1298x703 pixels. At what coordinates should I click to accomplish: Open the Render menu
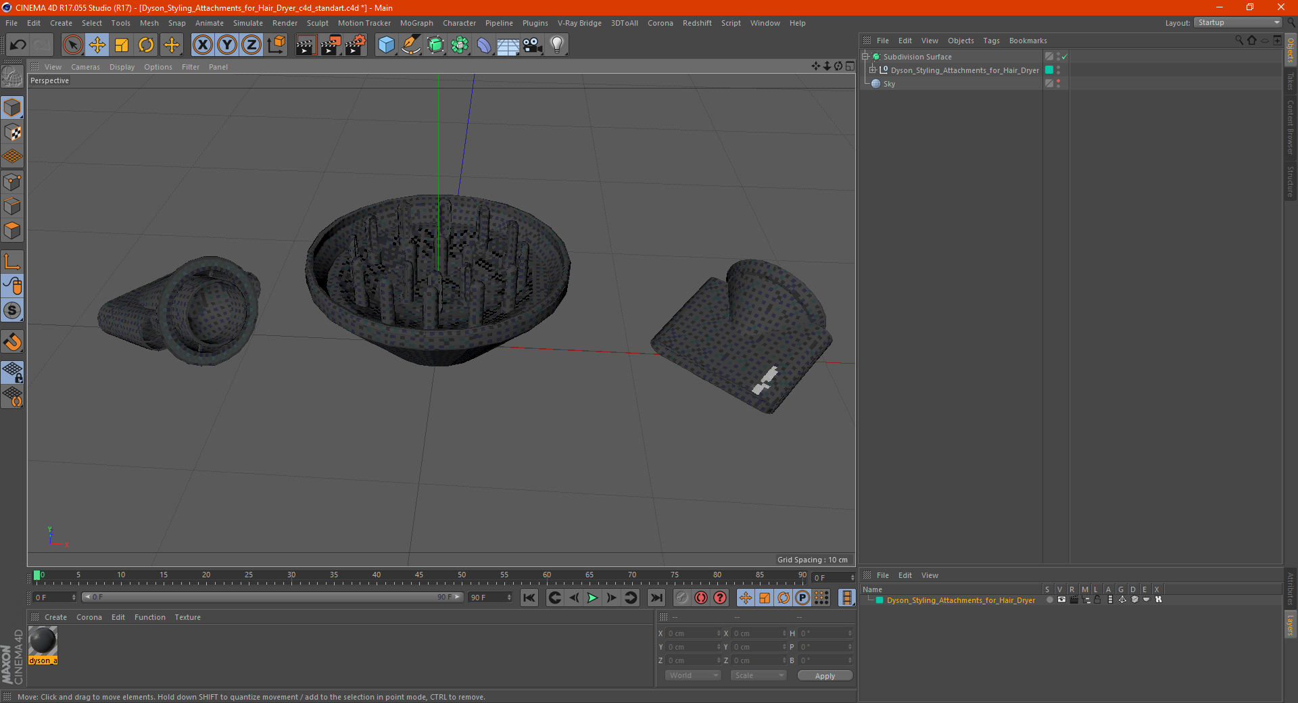pos(285,23)
